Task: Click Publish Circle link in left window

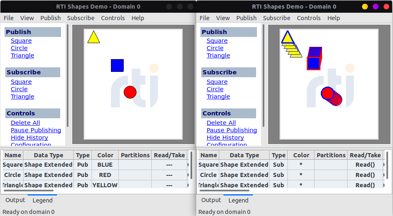Action: [19, 48]
